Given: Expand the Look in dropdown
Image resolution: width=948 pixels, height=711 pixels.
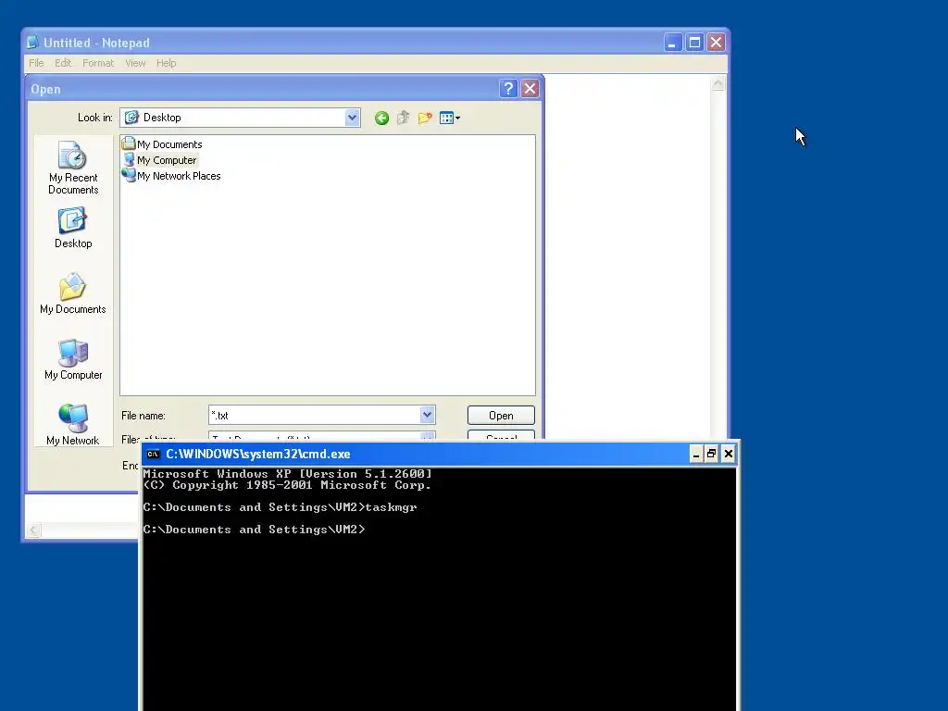Looking at the screenshot, I should click(352, 118).
